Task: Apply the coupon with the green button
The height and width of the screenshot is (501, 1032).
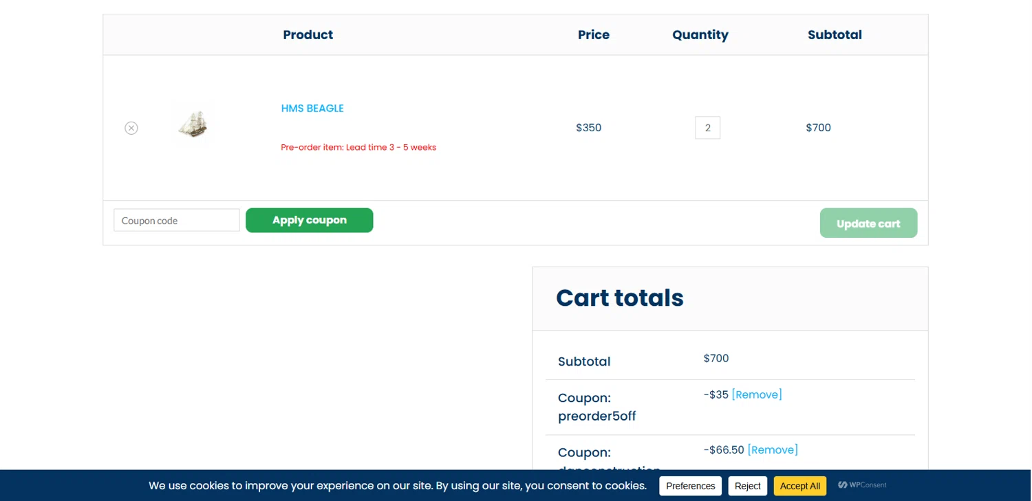Action: tap(310, 221)
